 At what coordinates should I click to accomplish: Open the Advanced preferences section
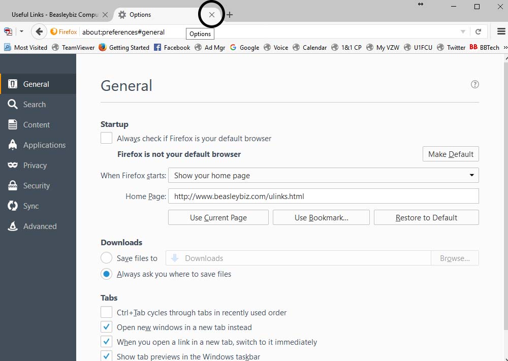(x=40, y=226)
